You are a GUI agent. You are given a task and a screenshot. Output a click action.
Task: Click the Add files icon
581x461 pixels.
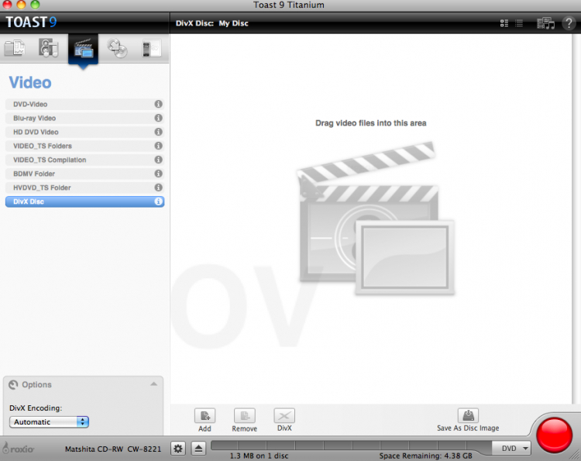pyautogui.click(x=205, y=416)
